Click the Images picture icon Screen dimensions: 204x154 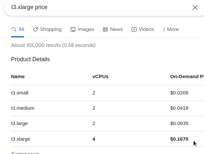[x=73, y=29]
